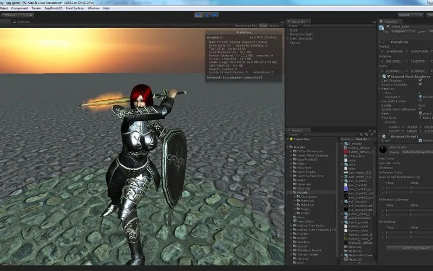The image size is (433, 271).
Task: Click the Favorites star icon
Action: (x=291, y=139)
